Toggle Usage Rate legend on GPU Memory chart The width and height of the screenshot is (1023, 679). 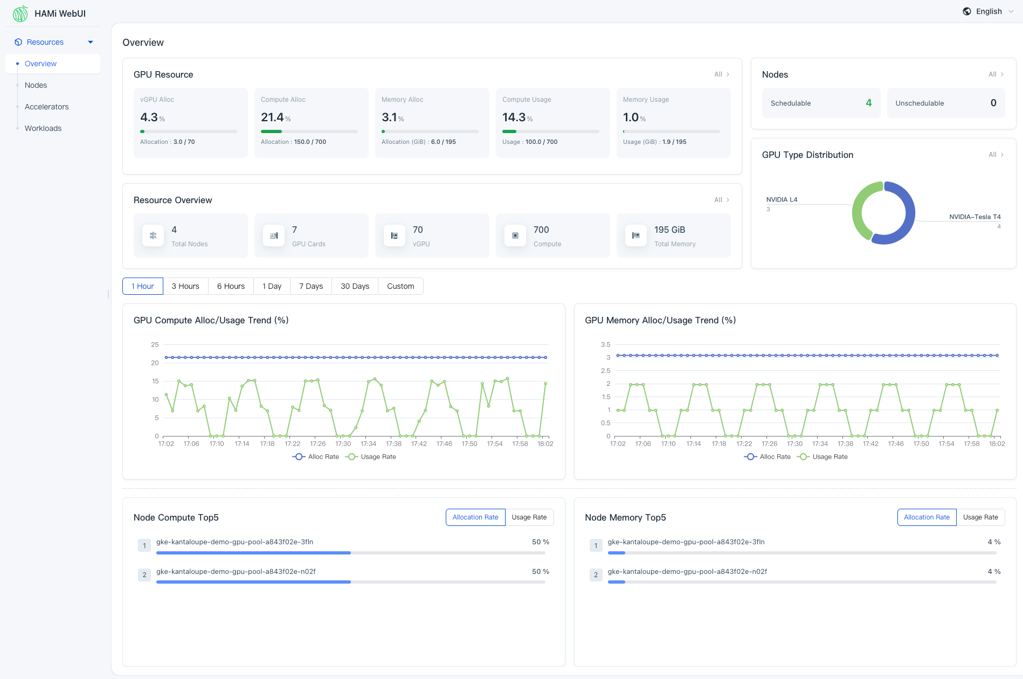[822, 456]
